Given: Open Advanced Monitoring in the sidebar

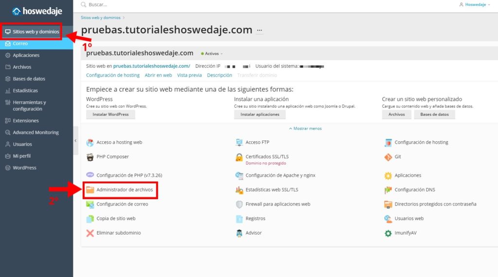Looking at the screenshot, I should pyautogui.click(x=36, y=132).
